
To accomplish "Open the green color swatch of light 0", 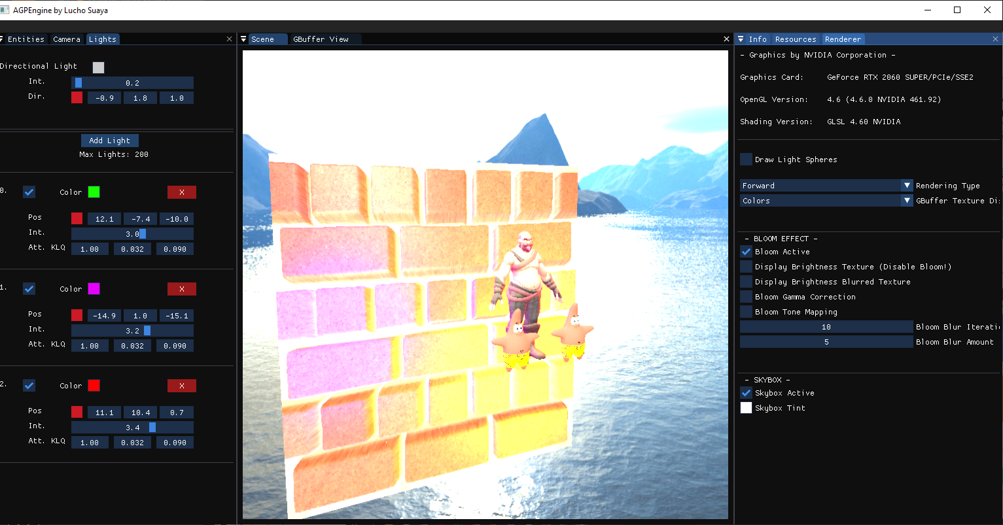I will tap(94, 192).
